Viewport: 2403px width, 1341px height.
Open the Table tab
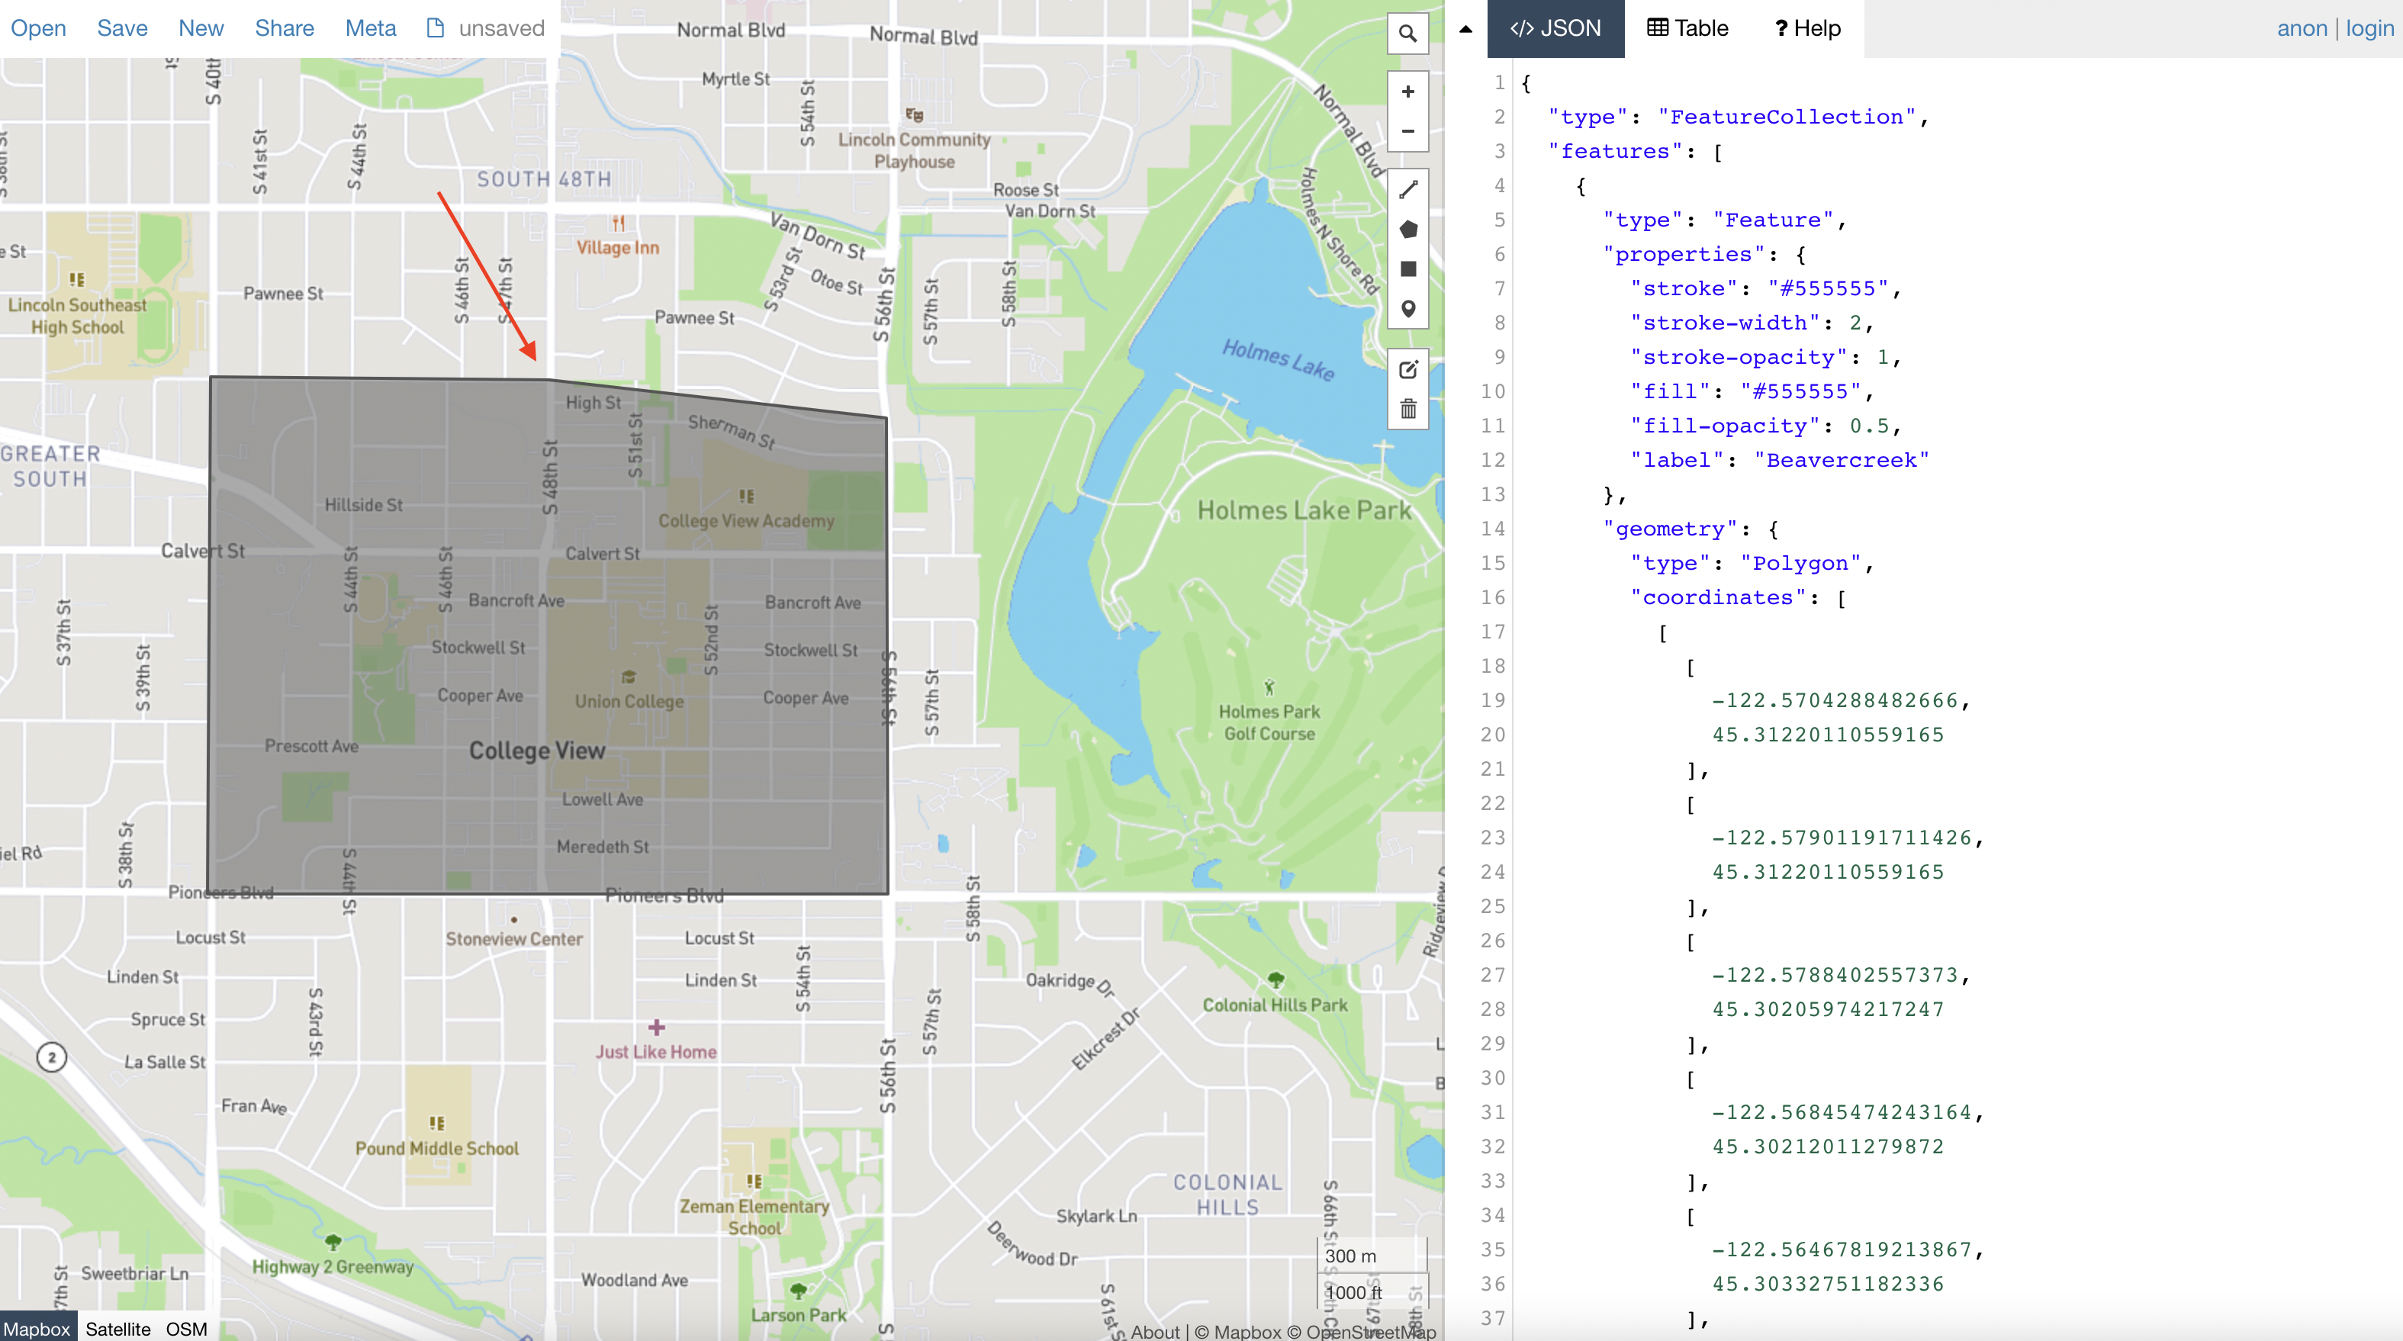(x=1687, y=28)
